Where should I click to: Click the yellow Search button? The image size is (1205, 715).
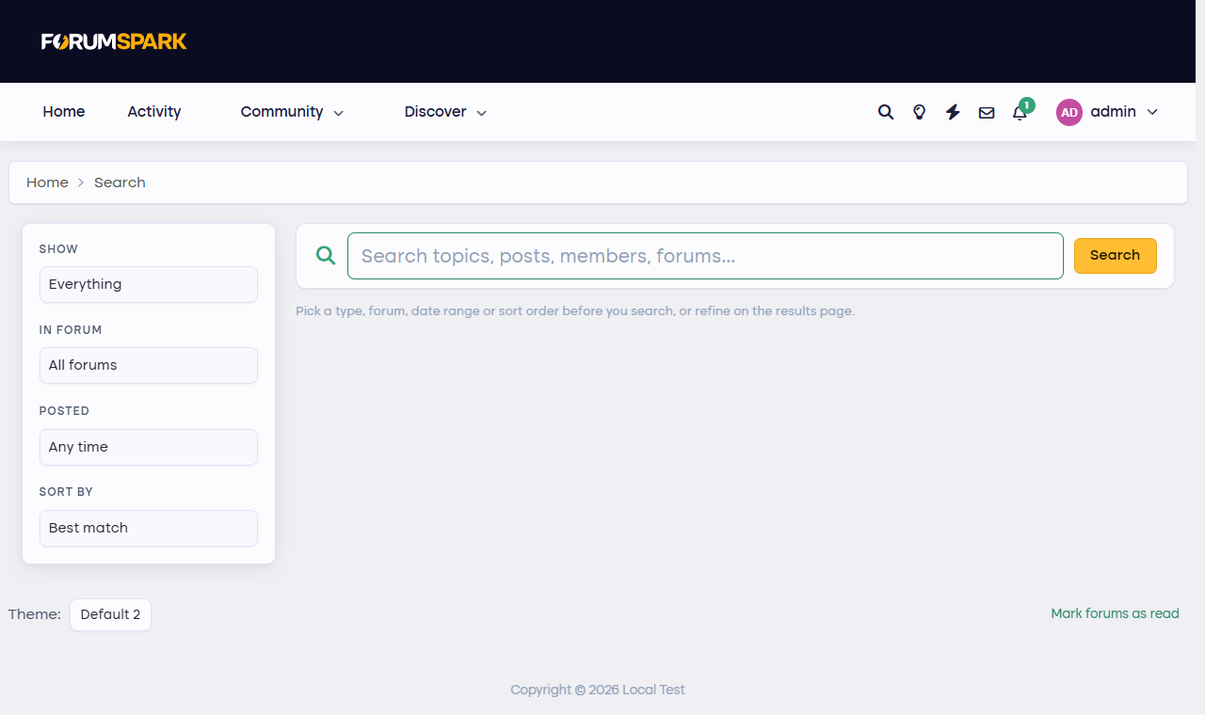click(x=1116, y=256)
